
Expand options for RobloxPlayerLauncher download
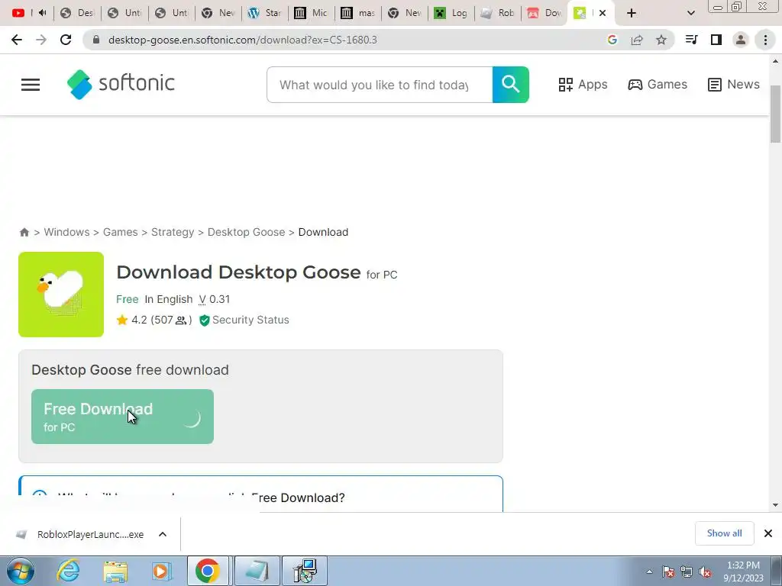(163, 534)
